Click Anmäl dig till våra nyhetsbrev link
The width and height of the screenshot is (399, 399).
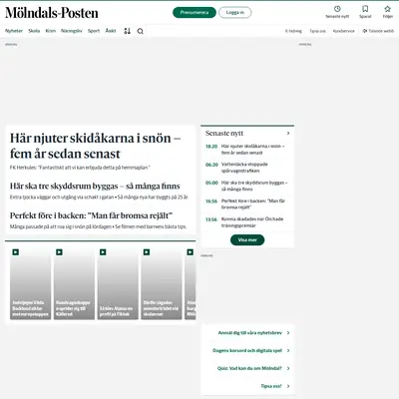pos(249,332)
